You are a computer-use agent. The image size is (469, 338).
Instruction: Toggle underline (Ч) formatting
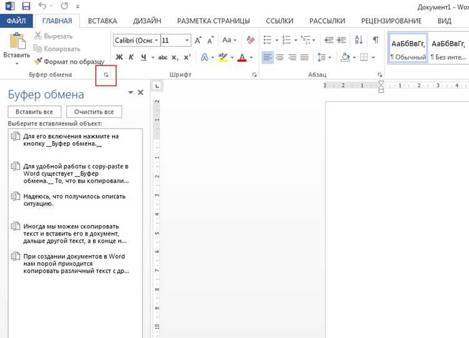click(144, 57)
